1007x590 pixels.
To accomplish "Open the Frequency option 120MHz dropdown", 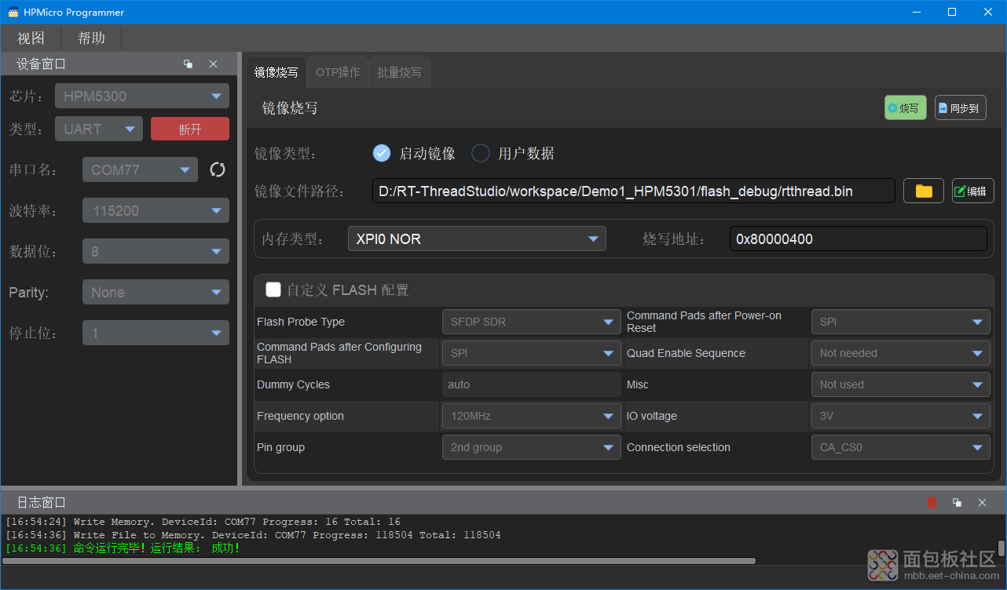I will pyautogui.click(x=532, y=416).
